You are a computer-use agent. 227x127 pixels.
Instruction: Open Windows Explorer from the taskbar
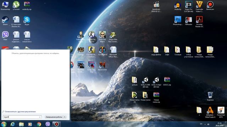21,124
